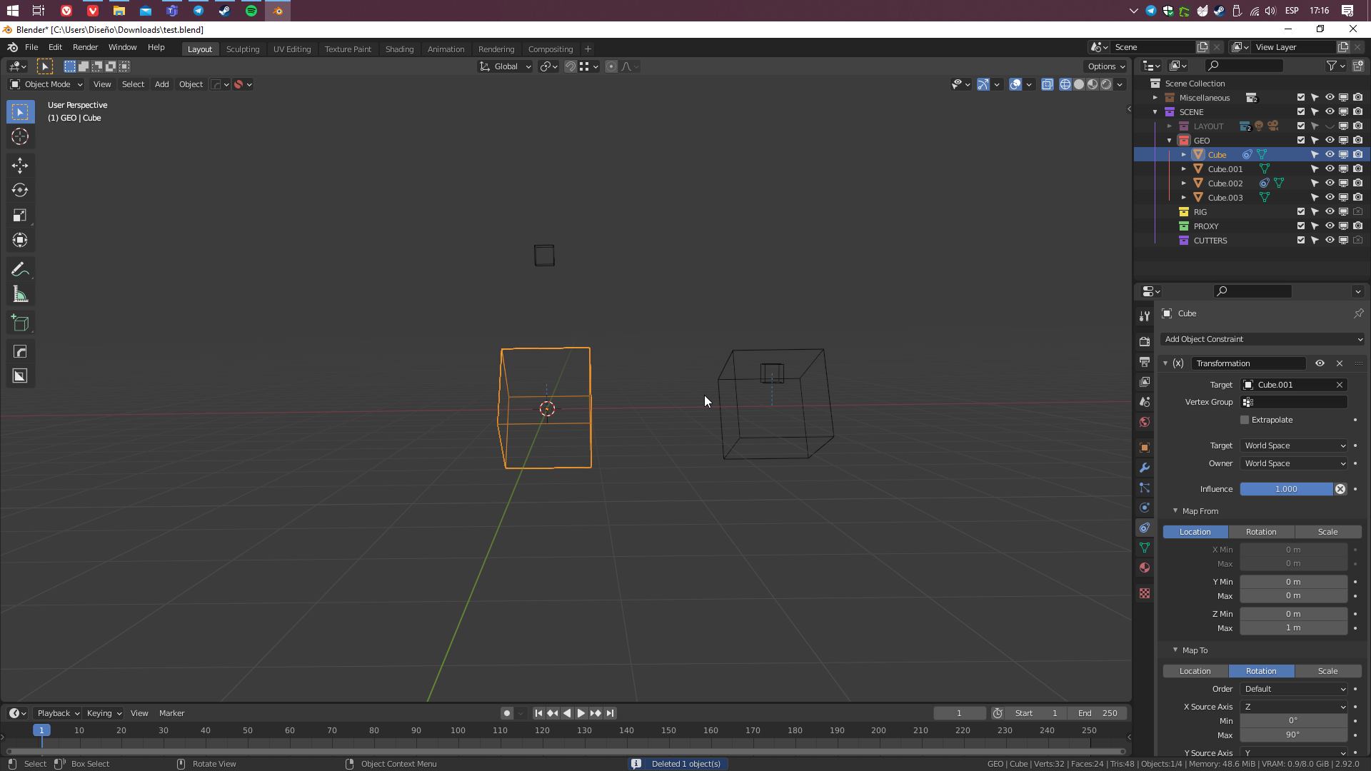Toggle render visibility for Cube.003
The width and height of the screenshot is (1371, 771).
1357,198
